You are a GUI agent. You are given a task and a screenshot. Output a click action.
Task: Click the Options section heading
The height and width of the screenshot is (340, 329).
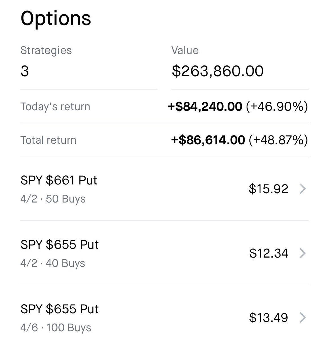[56, 18]
